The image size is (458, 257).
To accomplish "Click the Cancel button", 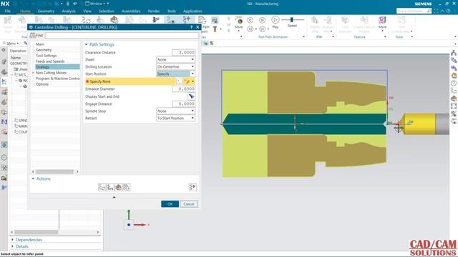I will [189, 204].
